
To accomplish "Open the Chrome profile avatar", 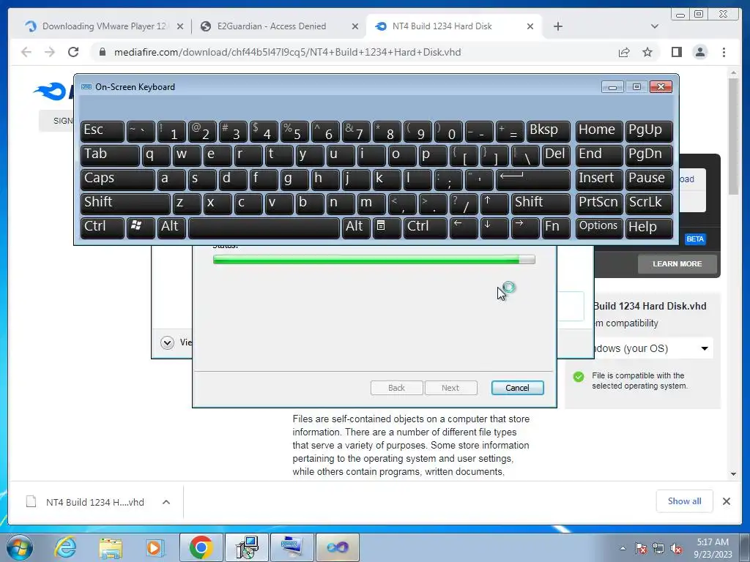I will 699,52.
